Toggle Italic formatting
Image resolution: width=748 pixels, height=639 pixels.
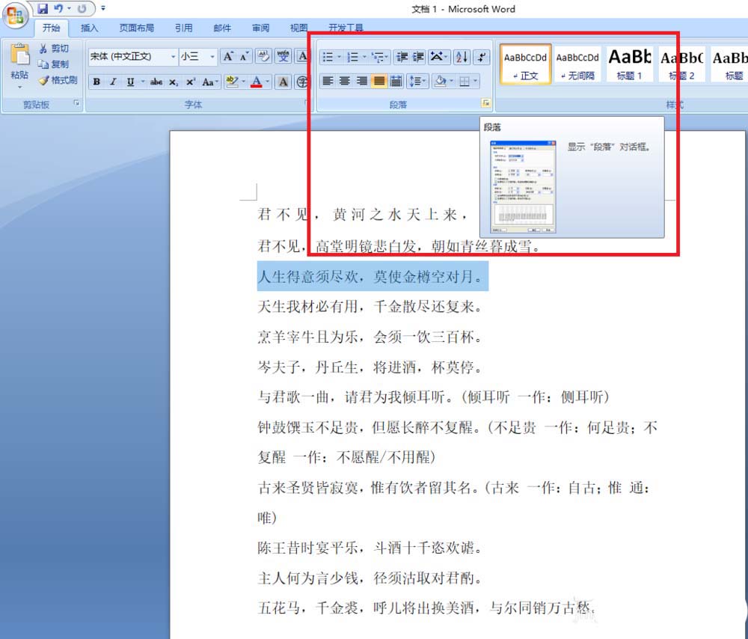(113, 82)
